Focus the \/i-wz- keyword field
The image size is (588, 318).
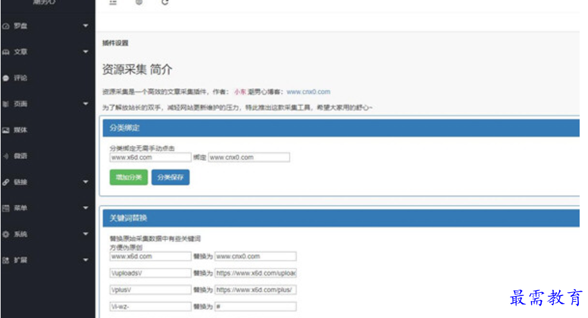click(151, 307)
